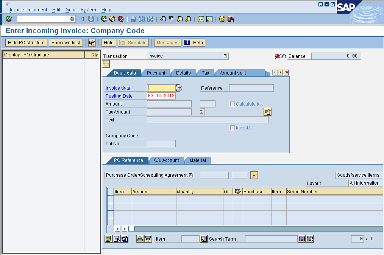
Task: Select the Cancel (red X) toolbar icon
Action: pos(121,19)
